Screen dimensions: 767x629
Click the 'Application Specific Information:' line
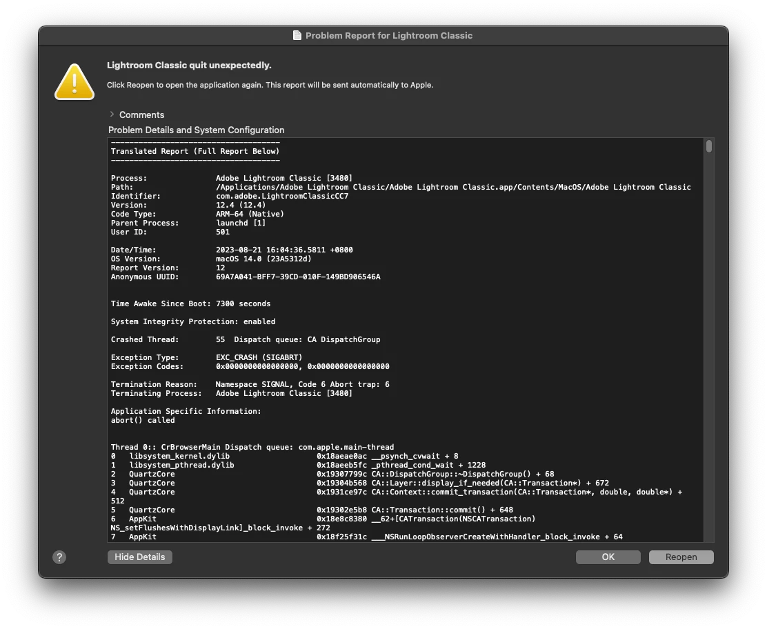click(186, 411)
